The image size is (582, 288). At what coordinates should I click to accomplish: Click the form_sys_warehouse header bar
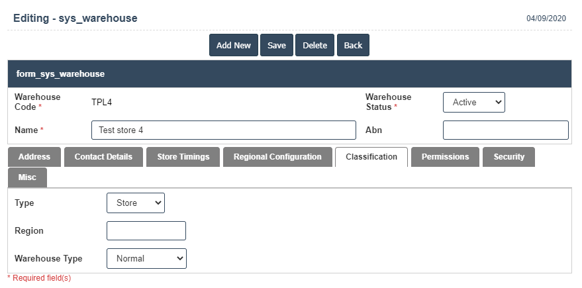coord(289,74)
